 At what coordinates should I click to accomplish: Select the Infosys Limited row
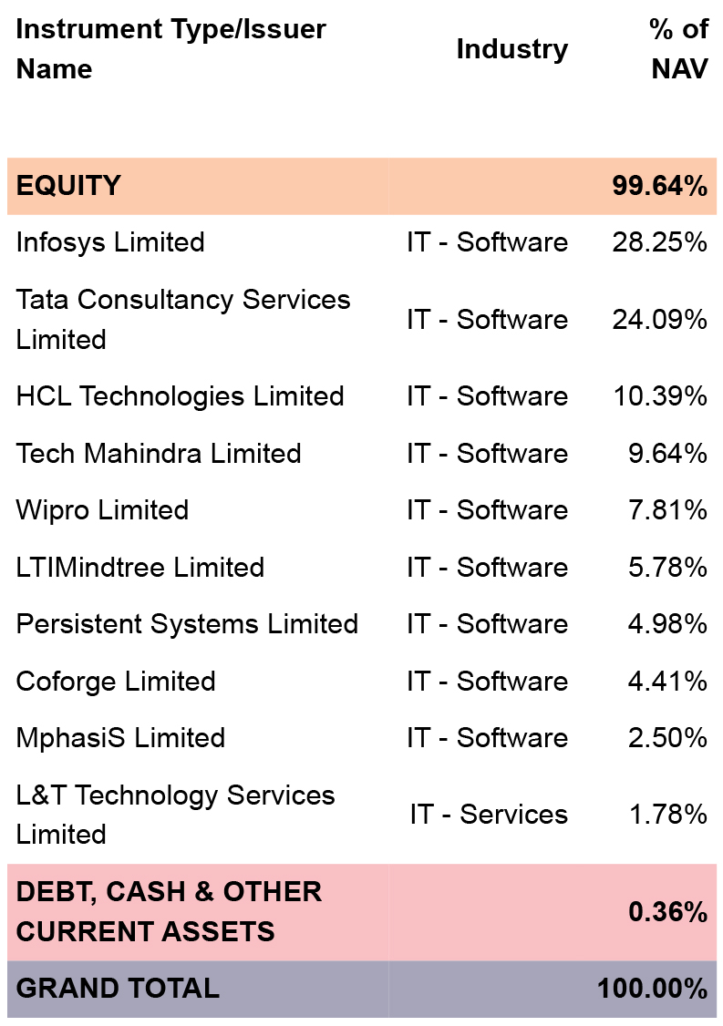361,242
